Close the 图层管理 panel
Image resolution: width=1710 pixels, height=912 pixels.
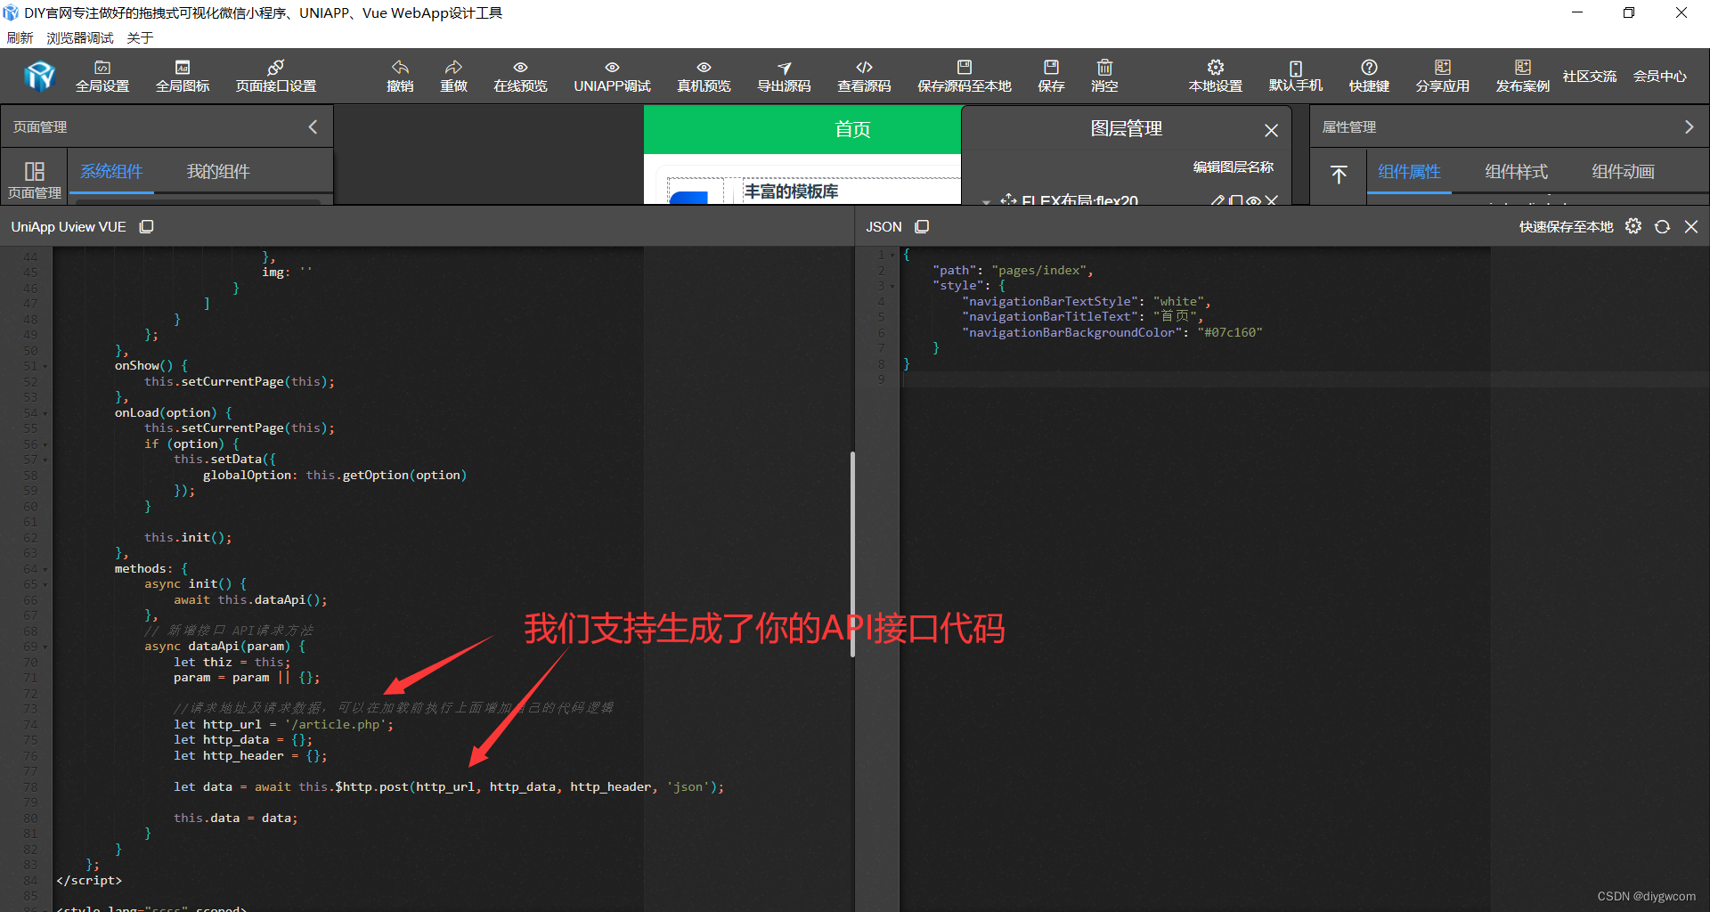[x=1271, y=130]
